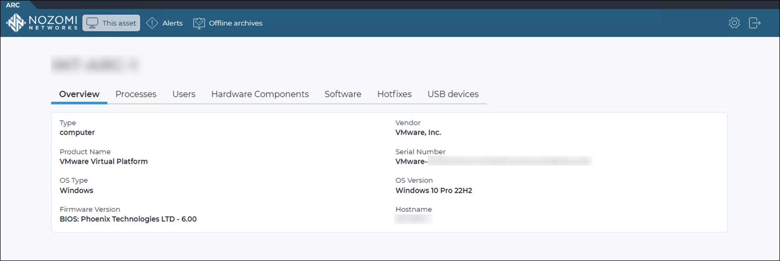
Task: Click the Nozomi Networks logo
Action: tap(42, 23)
